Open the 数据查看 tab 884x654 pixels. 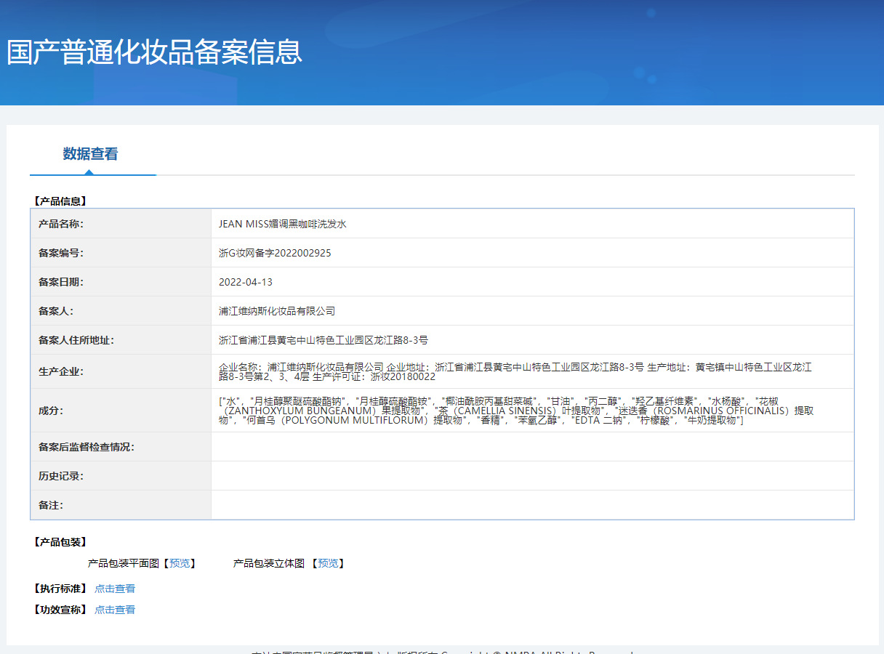coord(90,154)
